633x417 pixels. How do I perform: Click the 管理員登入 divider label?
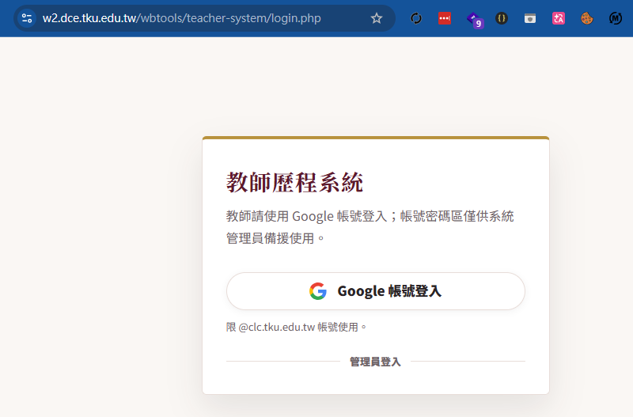(375, 362)
